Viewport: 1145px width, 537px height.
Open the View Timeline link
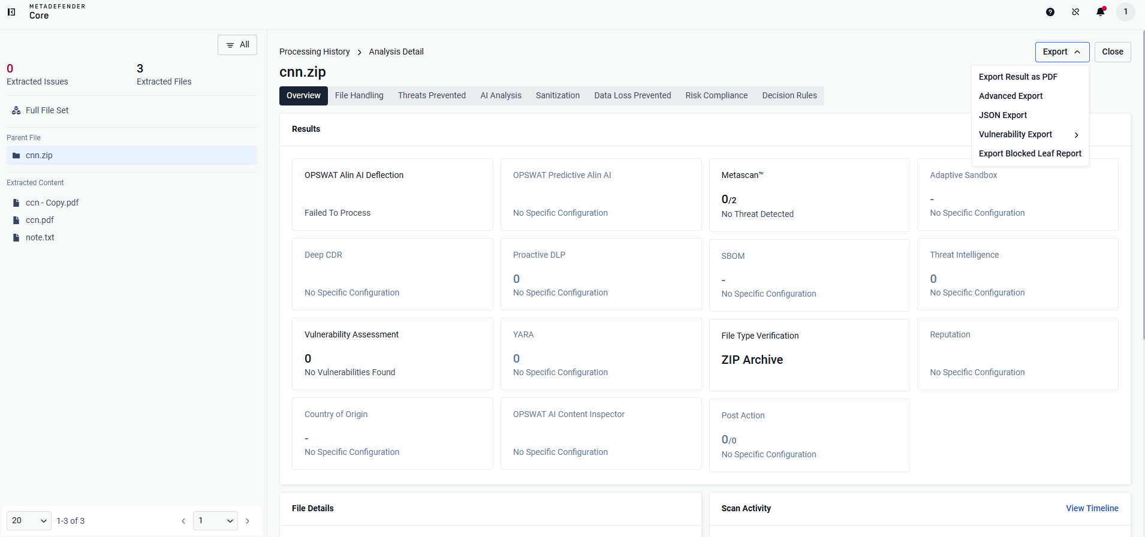tap(1092, 509)
